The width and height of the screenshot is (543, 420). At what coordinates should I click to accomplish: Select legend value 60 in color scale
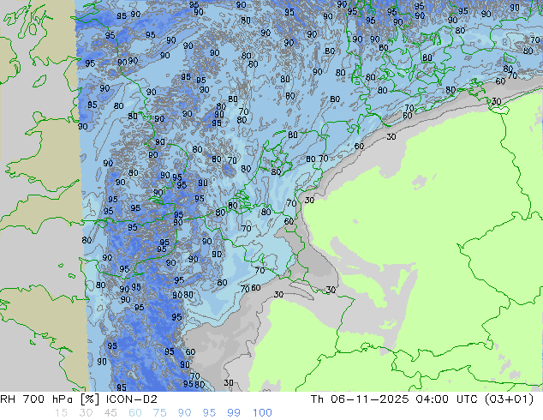coord(135,413)
